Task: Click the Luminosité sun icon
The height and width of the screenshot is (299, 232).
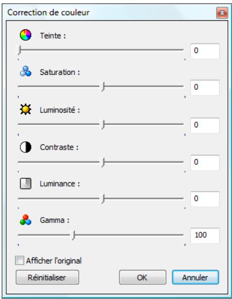Action: (25, 109)
